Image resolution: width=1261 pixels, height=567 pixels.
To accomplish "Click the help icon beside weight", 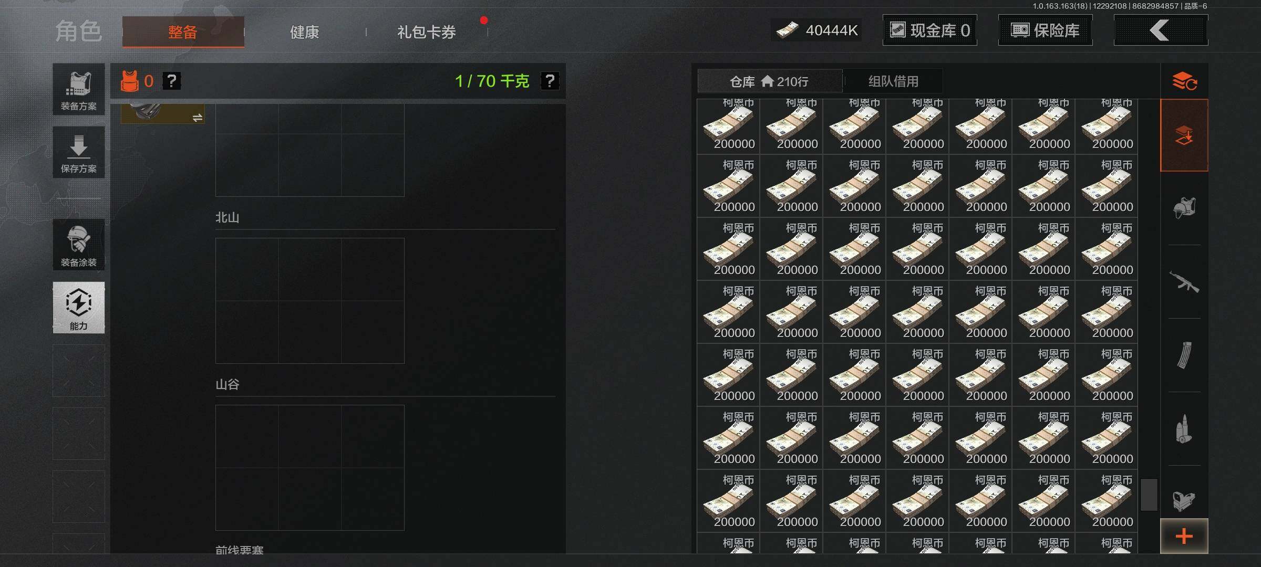I will 550,81.
